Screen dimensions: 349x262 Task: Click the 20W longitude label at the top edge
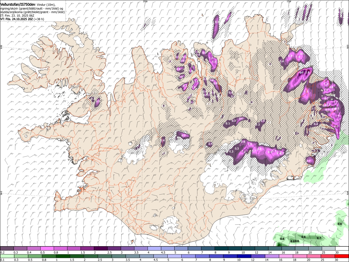pos(145,1)
